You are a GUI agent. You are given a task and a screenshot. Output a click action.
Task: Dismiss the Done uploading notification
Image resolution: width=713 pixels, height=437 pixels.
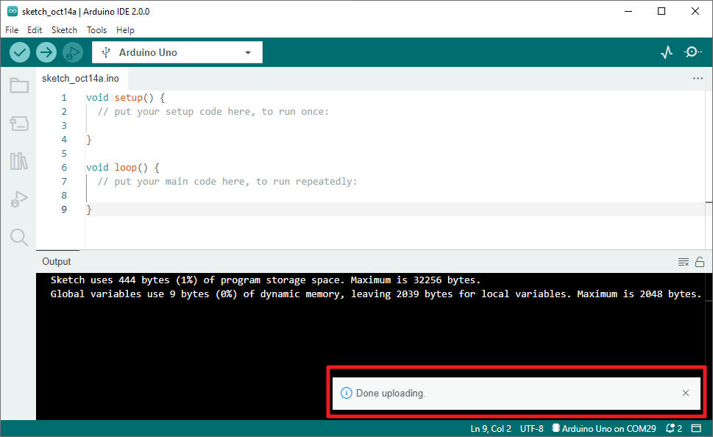point(686,393)
